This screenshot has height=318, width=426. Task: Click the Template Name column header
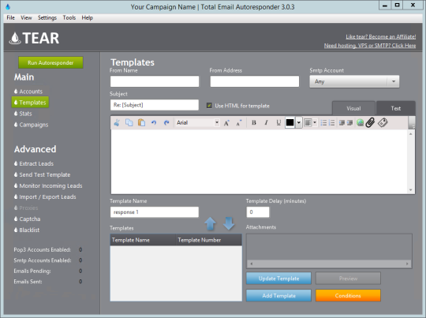143,240
